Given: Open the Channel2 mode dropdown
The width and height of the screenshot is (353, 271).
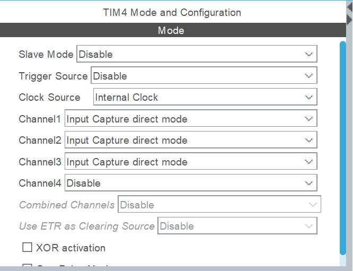Looking at the screenshot, I should [x=191, y=140].
